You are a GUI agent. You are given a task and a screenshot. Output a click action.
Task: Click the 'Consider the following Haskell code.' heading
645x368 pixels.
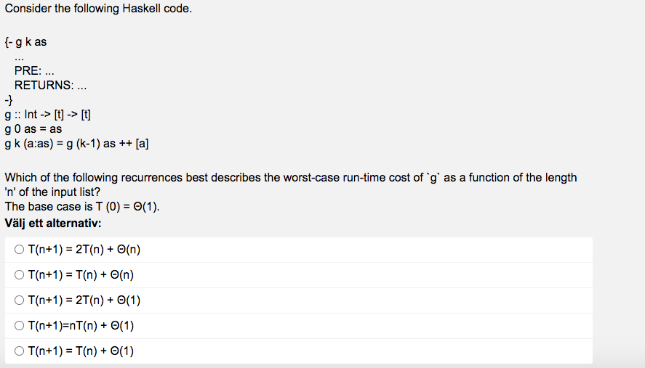pos(98,9)
